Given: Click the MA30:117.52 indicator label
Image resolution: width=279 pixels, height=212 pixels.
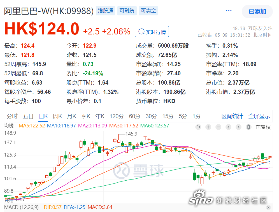Looking at the screenshot, I should tap(124, 126).
